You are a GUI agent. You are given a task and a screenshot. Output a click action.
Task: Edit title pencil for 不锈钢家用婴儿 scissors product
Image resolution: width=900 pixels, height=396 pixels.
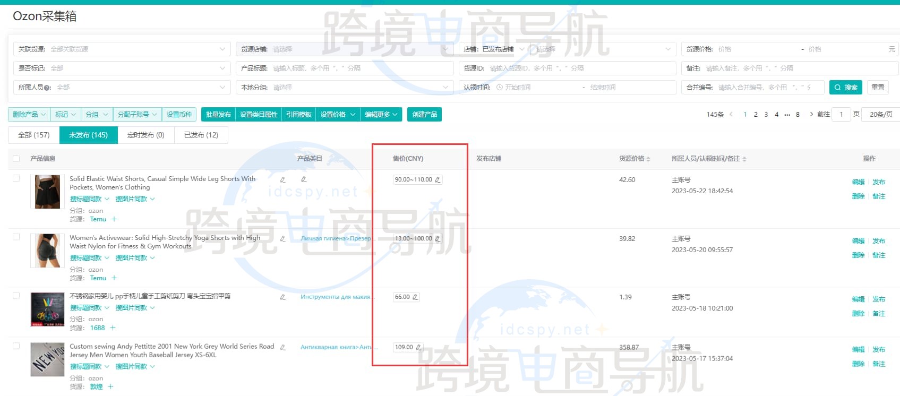point(282,297)
